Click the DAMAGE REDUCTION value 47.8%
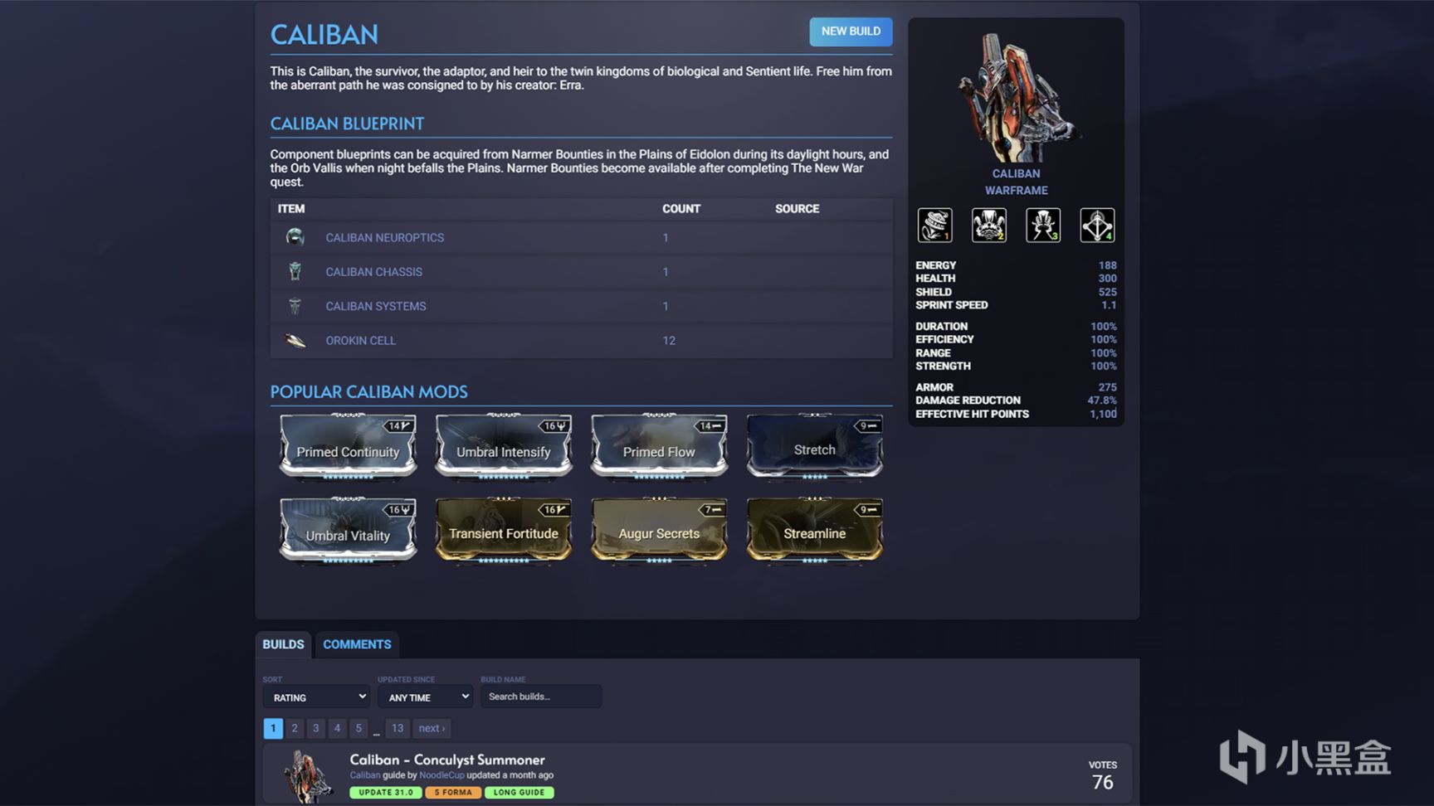The width and height of the screenshot is (1434, 806). (x=1102, y=401)
